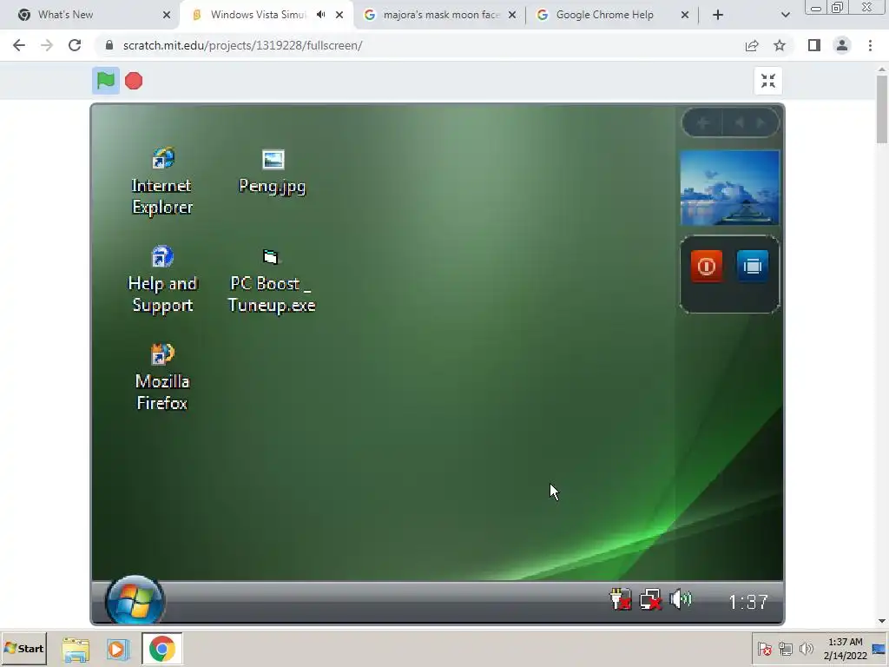Open the Peng.jpg image file icon
The width and height of the screenshot is (889, 667).
273,173
